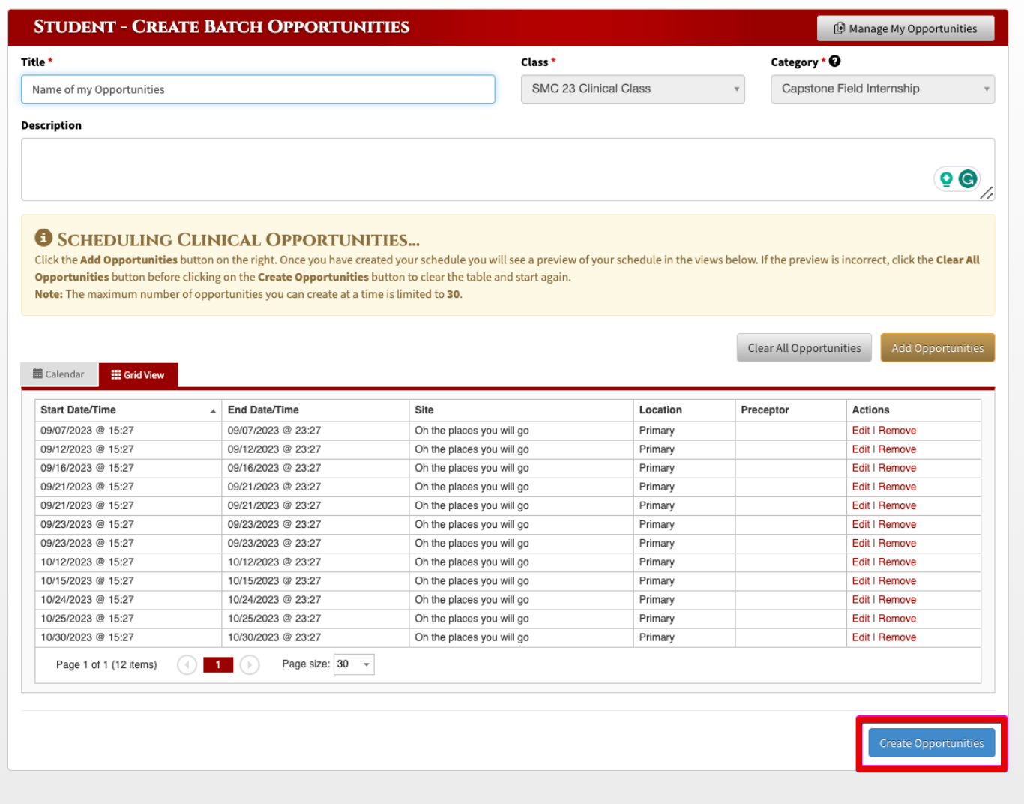Click Add Opportunities button
This screenshot has height=804, width=1024.
click(x=937, y=348)
